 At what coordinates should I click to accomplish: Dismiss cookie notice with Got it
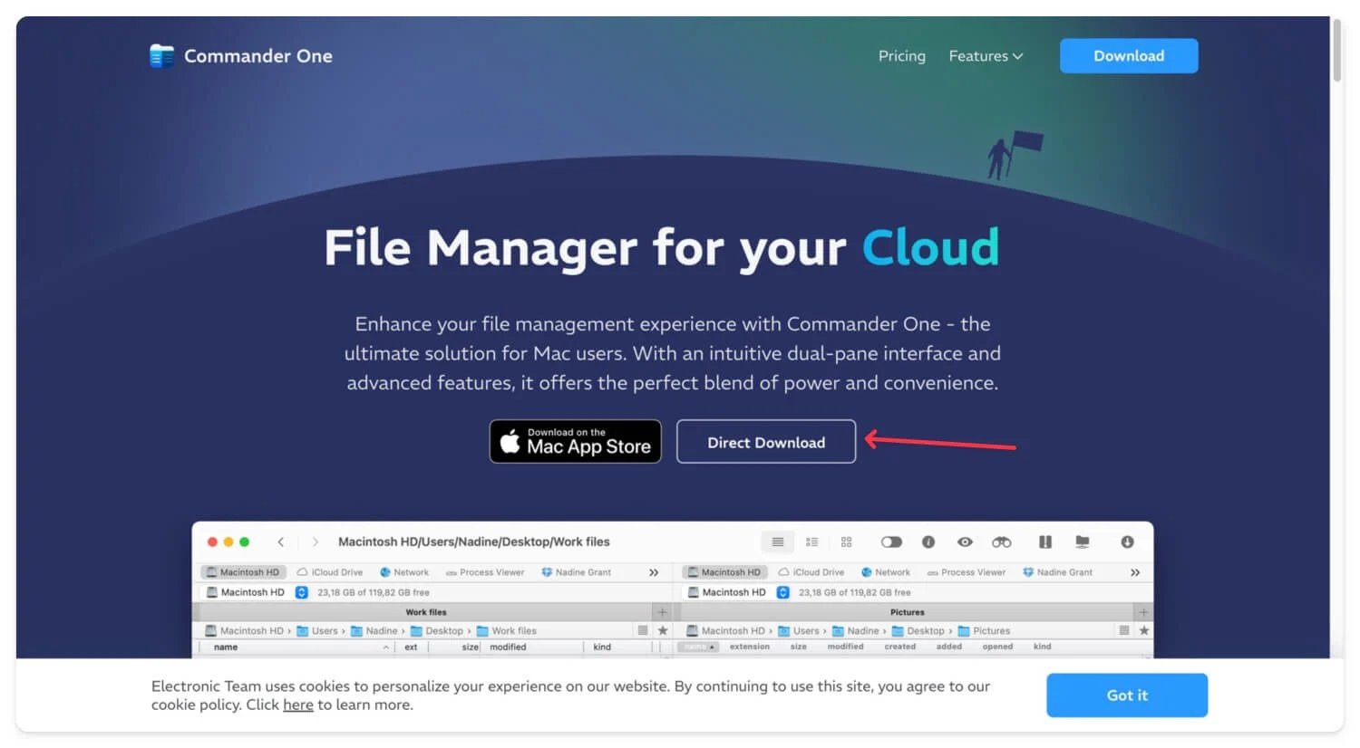1126,695
